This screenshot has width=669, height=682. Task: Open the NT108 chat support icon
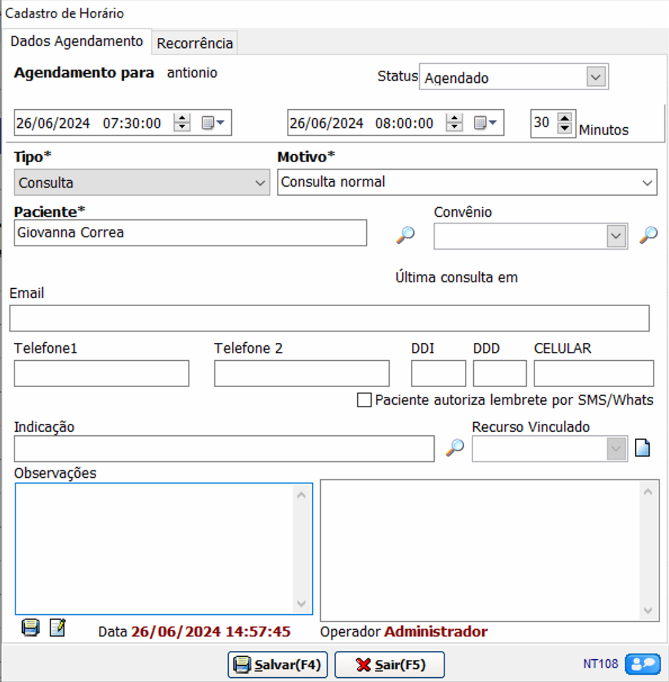(x=643, y=664)
